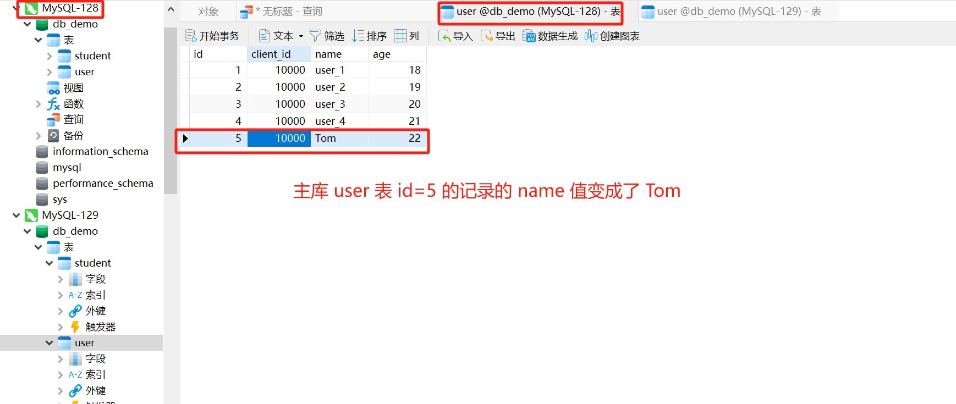The height and width of the screenshot is (404, 956).
Task: Click the selected client_id cell in row 5
Action: coord(279,139)
